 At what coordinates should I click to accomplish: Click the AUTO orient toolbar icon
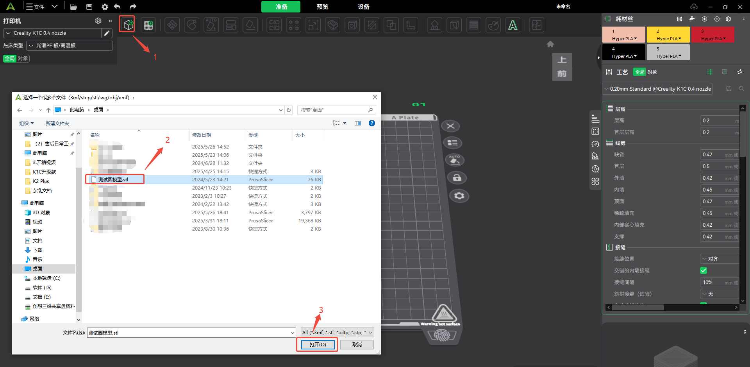(x=211, y=25)
